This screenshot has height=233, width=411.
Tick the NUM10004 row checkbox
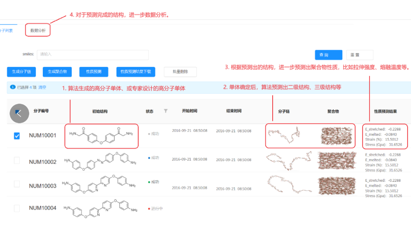coord(17,209)
